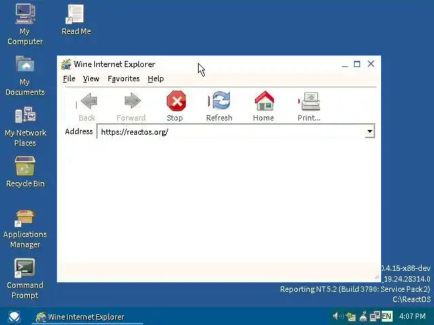The width and height of the screenshot is (434, 325).
Task: Close the Wine Internet Explorer window
Action: pyautogui.click(x=371, y=64)
